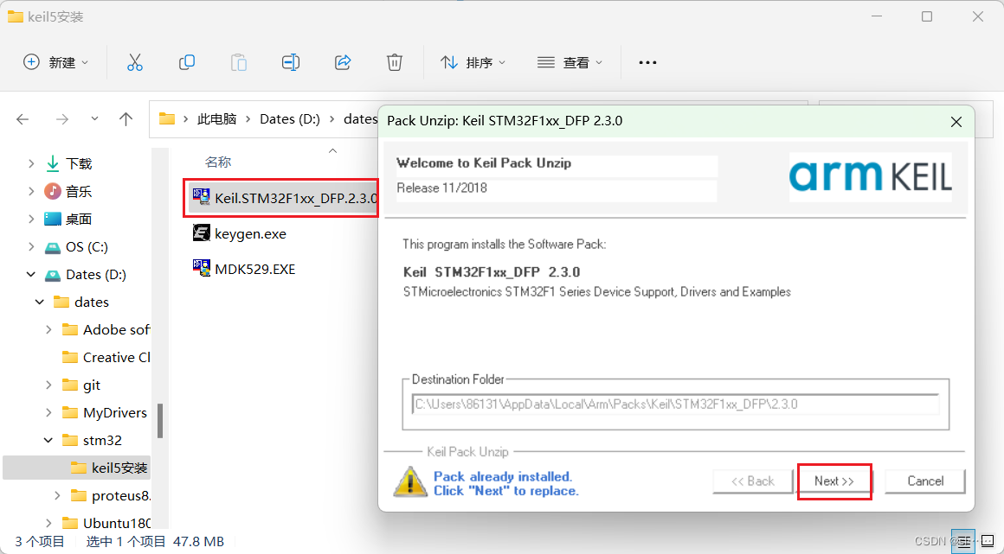Select keygen.exe file

click(250, 233)
